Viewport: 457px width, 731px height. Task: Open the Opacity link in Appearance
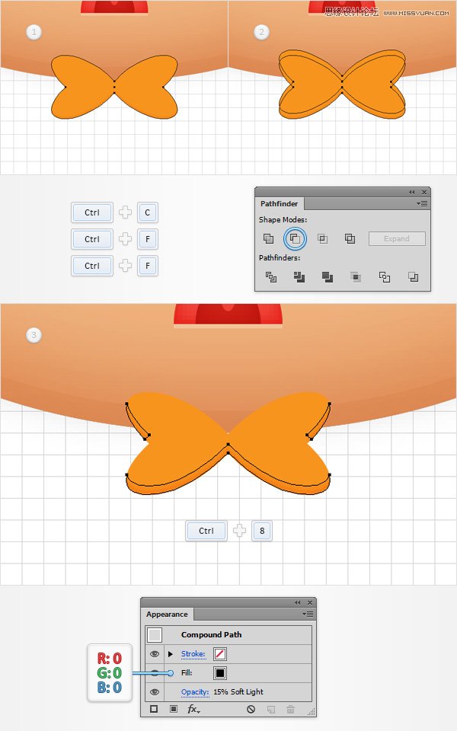[x=195, y=692]
